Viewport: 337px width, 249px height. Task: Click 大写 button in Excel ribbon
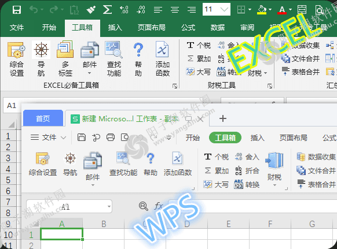(199, 72)
